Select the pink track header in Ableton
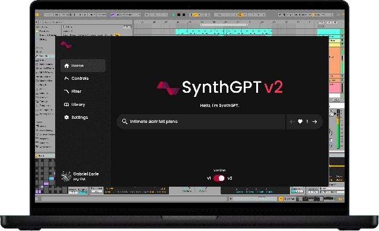Image resolution: width=379 pixels, height=231 pixels. pyautogui.click(x=335, y=87)
